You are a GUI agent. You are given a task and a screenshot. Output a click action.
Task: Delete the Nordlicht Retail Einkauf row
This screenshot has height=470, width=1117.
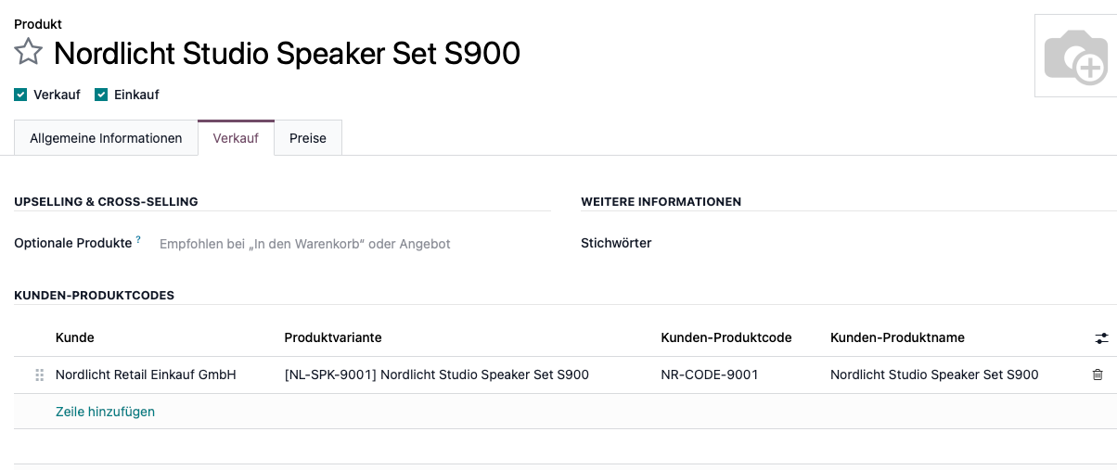coord(1098,375)
